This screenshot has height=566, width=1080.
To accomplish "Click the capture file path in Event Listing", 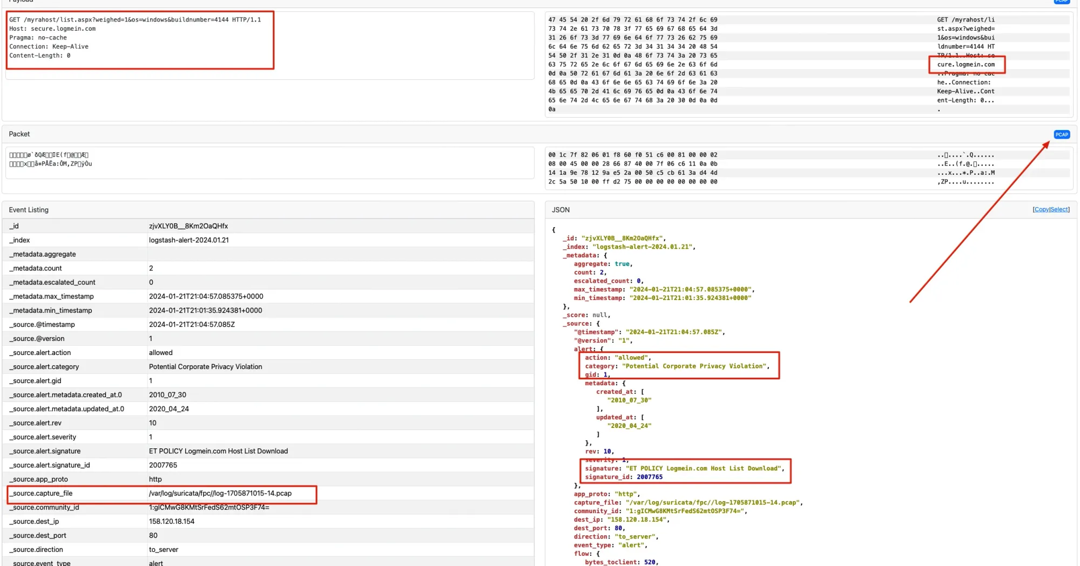I will (x=220, y=493).
